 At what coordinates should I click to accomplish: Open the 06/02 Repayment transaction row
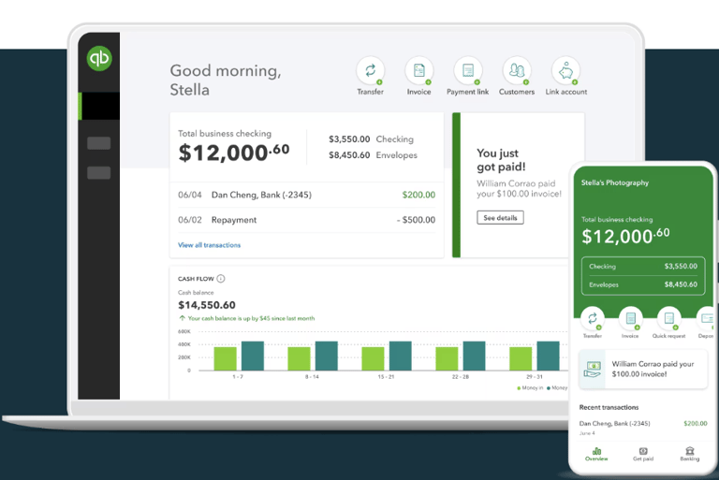pyautogui.click(x=306, y=220)
